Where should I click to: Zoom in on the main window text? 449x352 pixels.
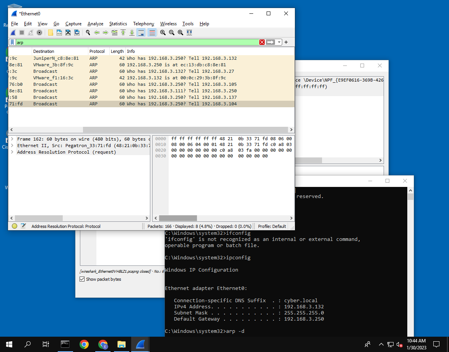click(163, 33)
